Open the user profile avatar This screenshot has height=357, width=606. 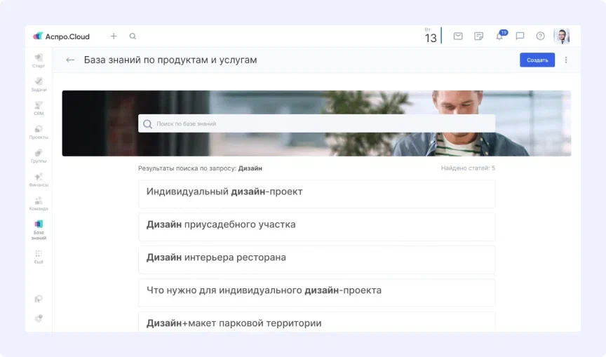pyautogui.click(x=561, y=36)
